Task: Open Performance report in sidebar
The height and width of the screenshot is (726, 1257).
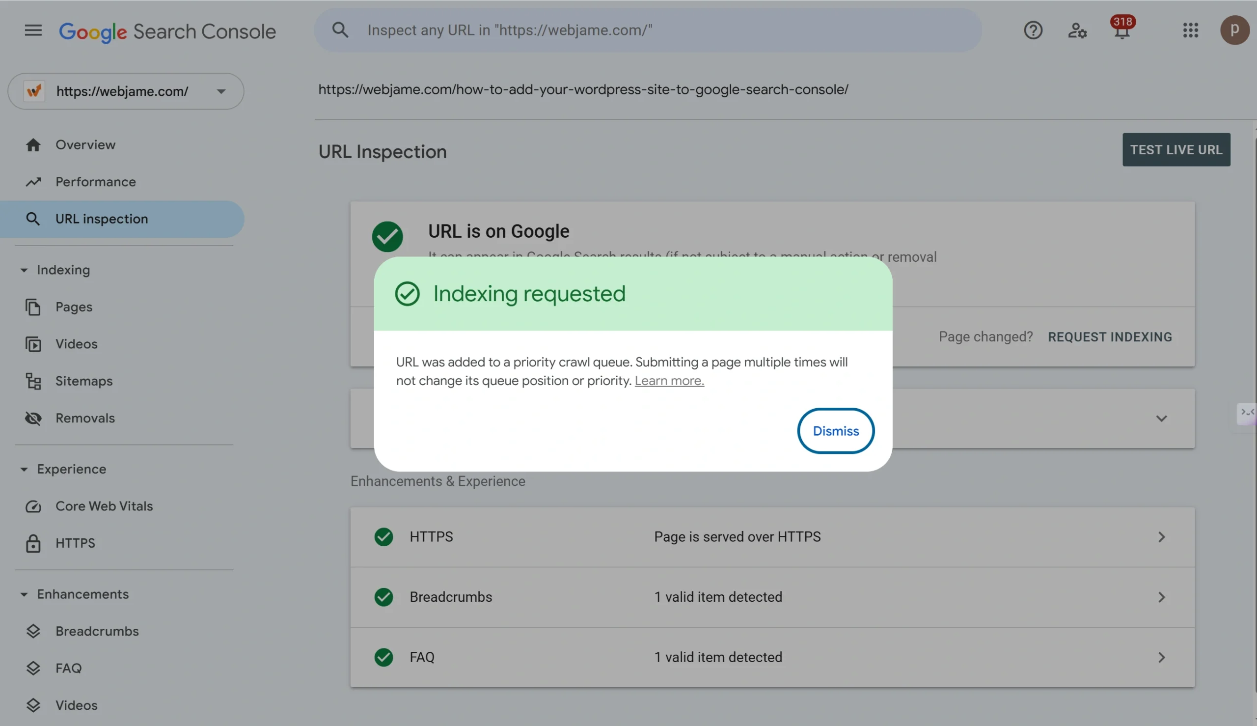Action: click(122, 182)
